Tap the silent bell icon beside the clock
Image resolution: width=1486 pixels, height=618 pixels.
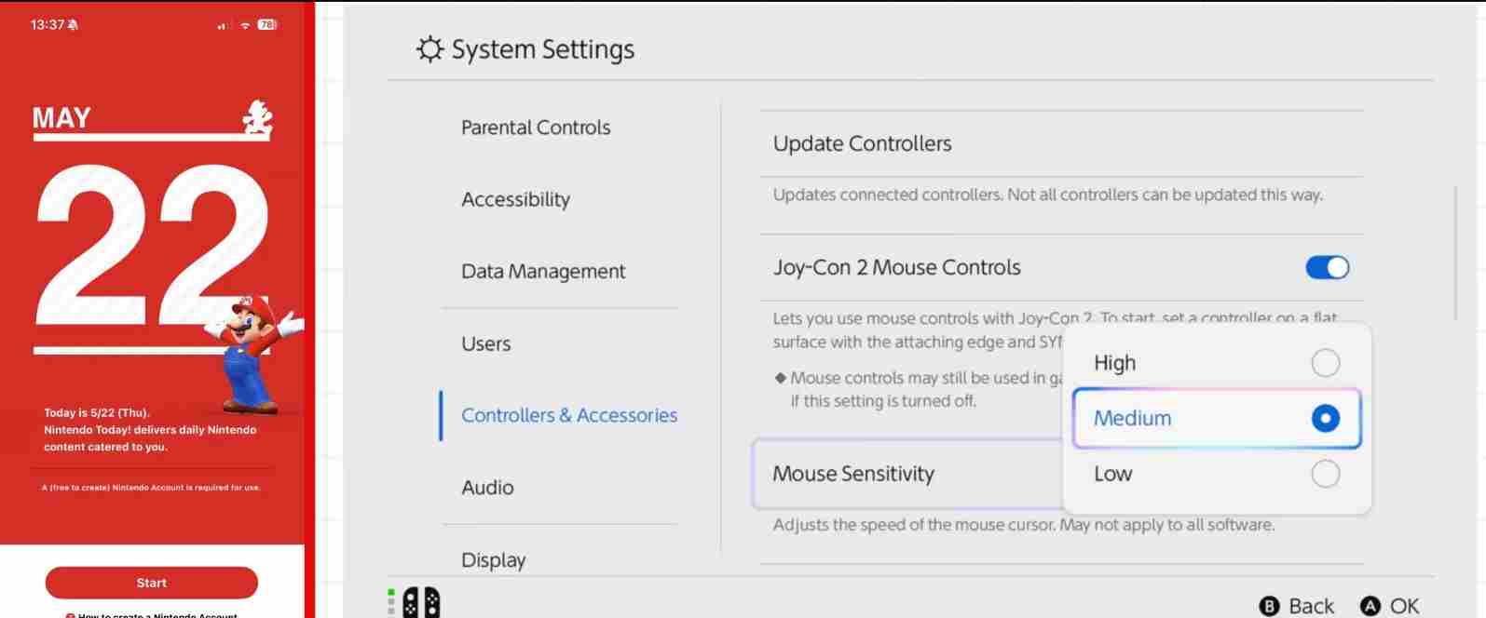74,25
